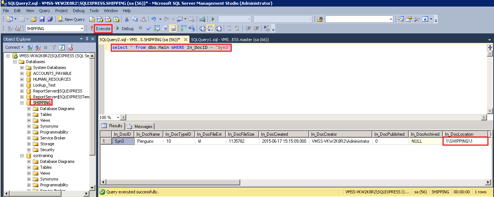Open the Find combo box dropdown in toolbar
The image size is (494, 197).
tap(391, 19)
